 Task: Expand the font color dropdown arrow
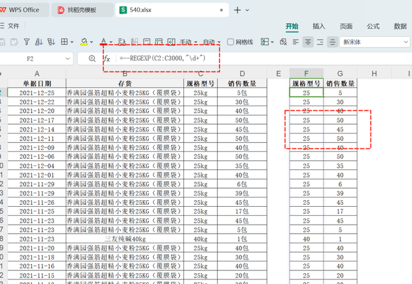111,42
